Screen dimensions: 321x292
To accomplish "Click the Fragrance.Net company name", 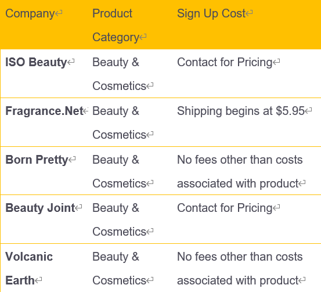I will click(44, 111).
